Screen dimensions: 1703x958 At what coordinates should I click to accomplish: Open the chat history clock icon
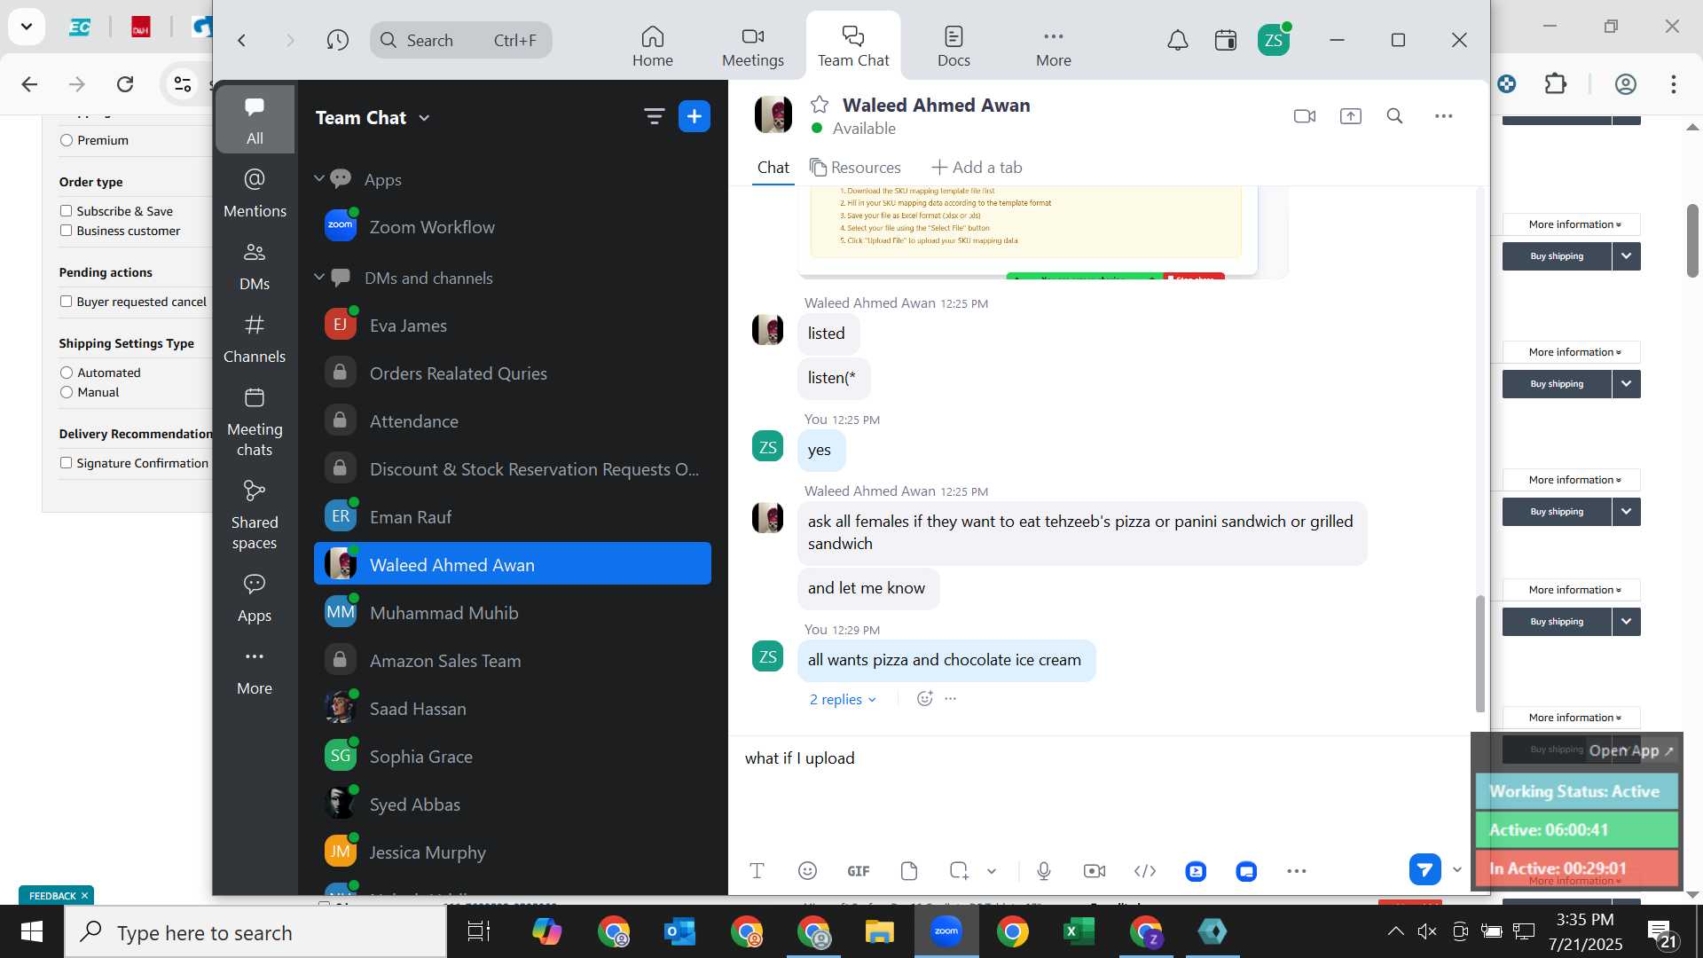tap(337, 40)
